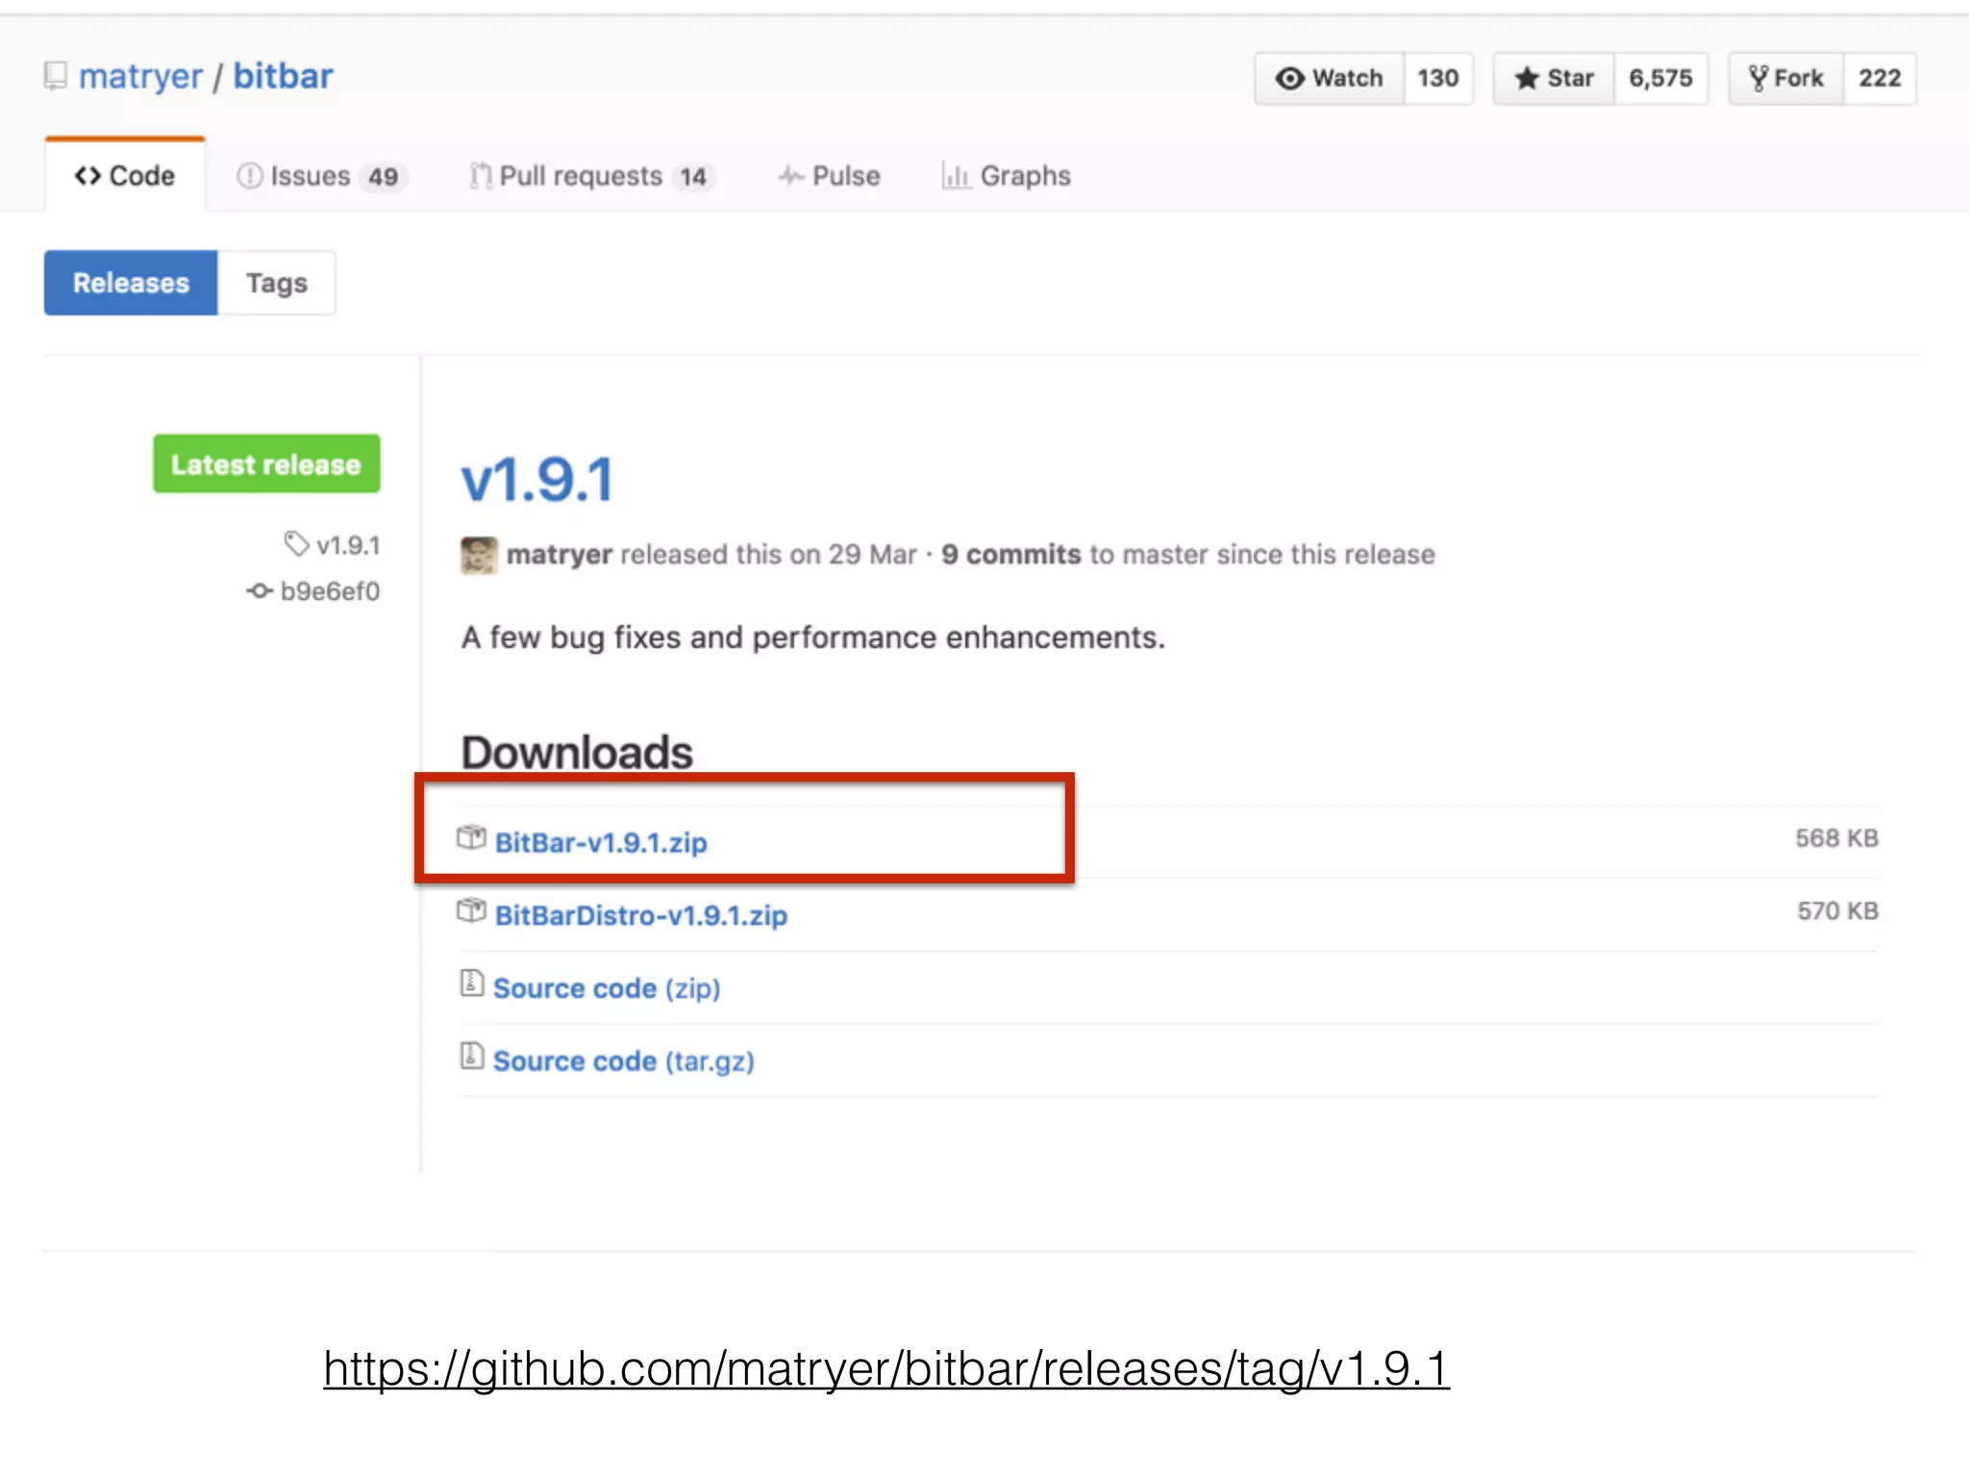Click the Watch button
1969x1477 pixels.
point(1329,78)
